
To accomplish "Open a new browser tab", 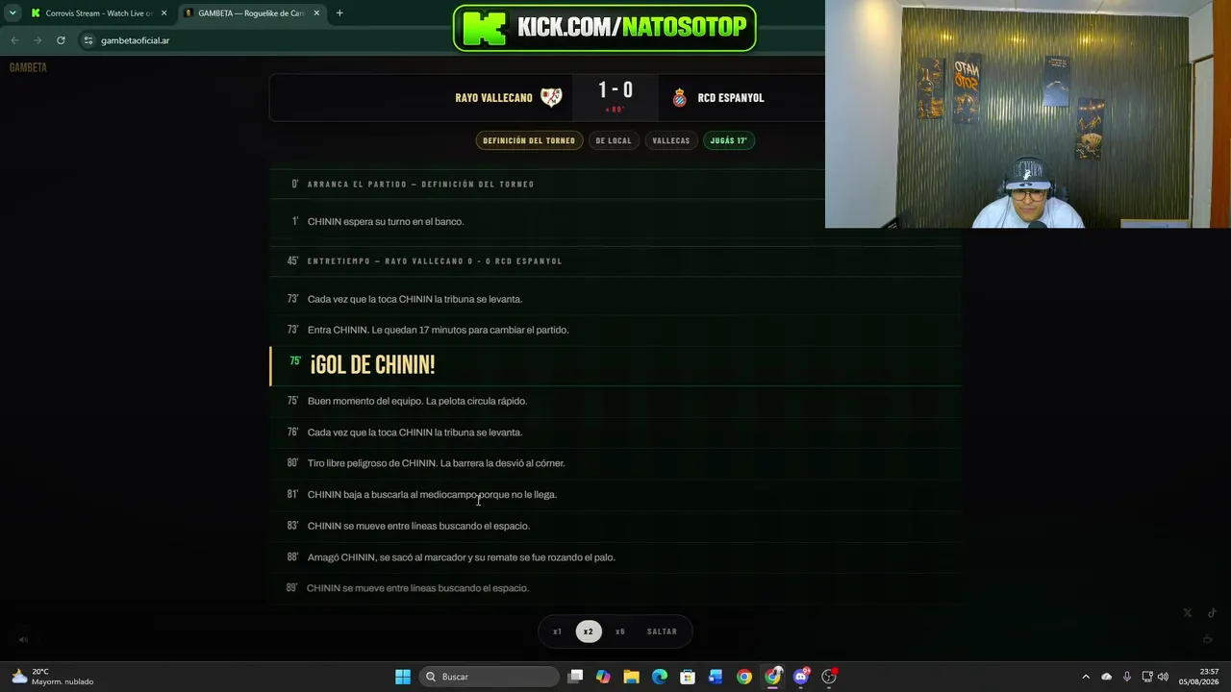I will (x=339, y=13).
